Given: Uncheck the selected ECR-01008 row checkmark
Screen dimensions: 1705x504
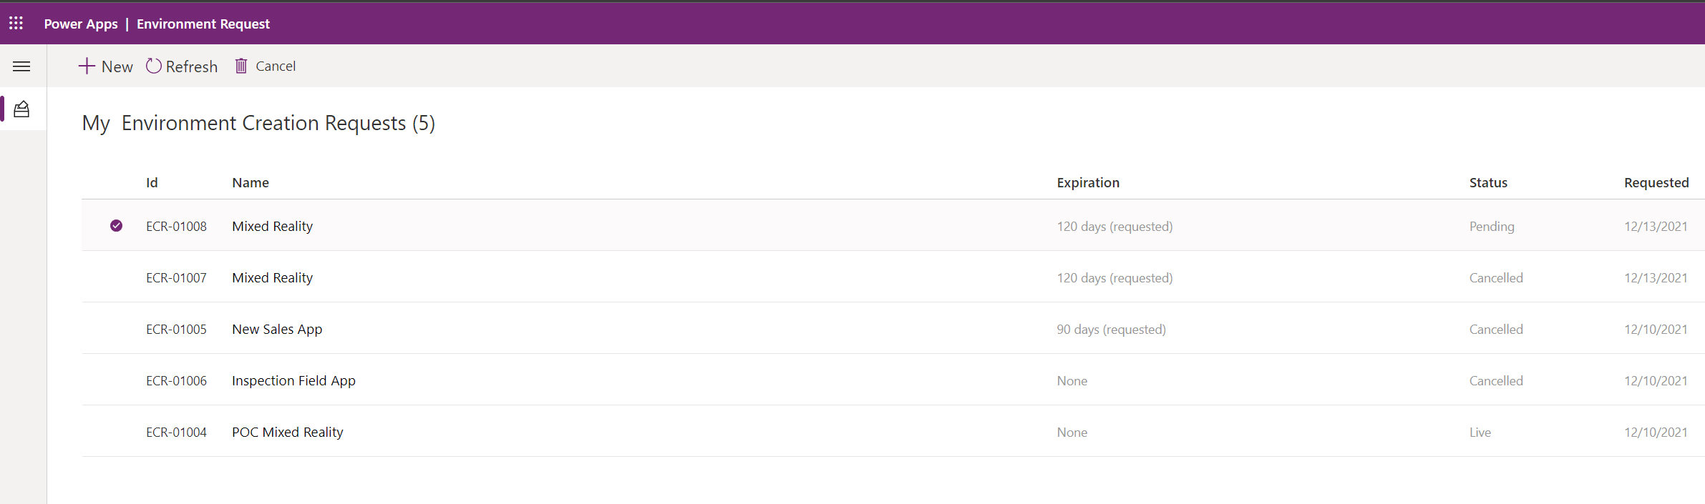Looking at the screenshot, I should tap(116, 226).
